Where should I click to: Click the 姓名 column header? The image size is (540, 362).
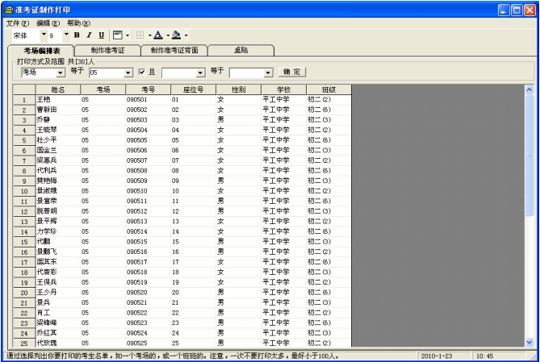[x=58, y=89]
